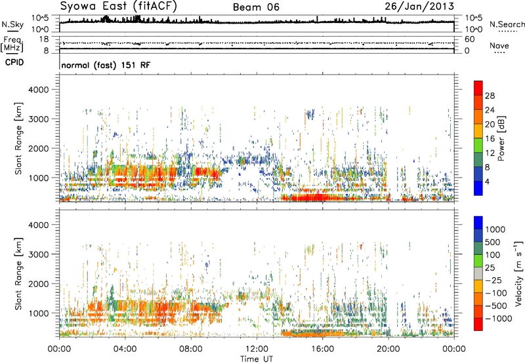Image resolution: width=525 pixels, height=363 pixels.
Task: Click the 'Nave' legend label
Action: point(499,45)
